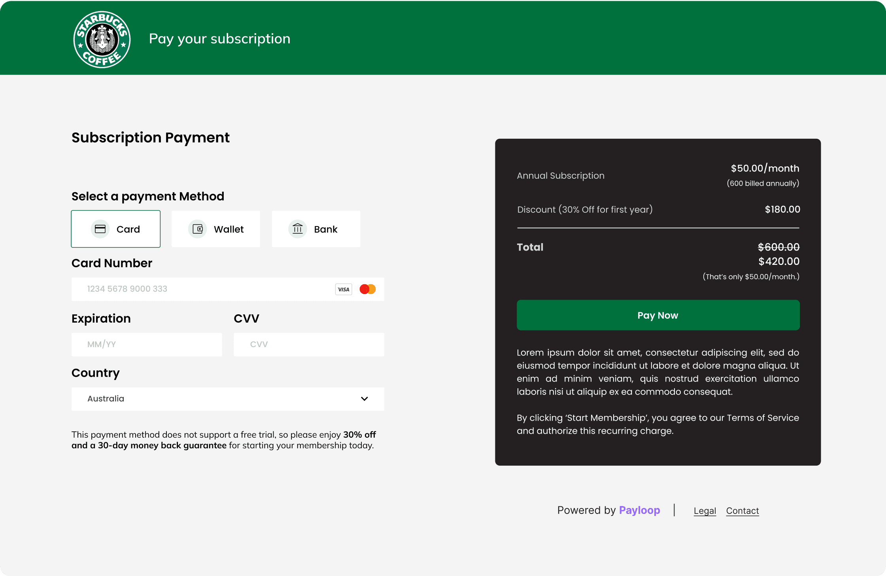Click the Starbucks Coffee logo
The width and height of the screenshot is (886, 576).
pos(102,39)
